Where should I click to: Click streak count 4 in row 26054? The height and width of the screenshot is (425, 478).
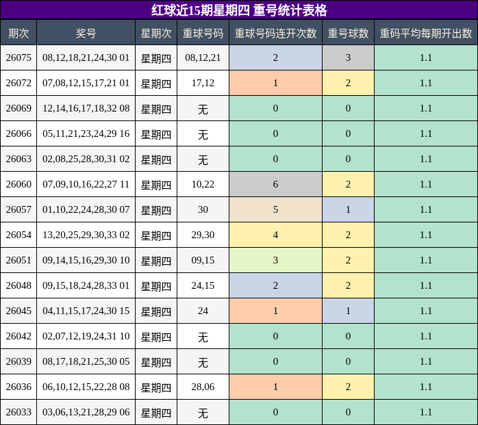(275, 235)
